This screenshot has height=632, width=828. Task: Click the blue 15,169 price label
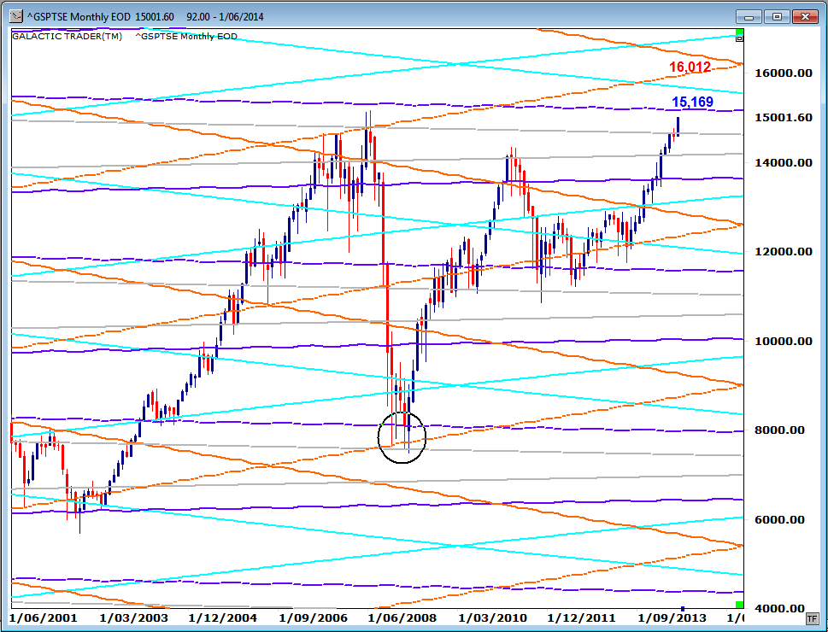click(692, 102)
